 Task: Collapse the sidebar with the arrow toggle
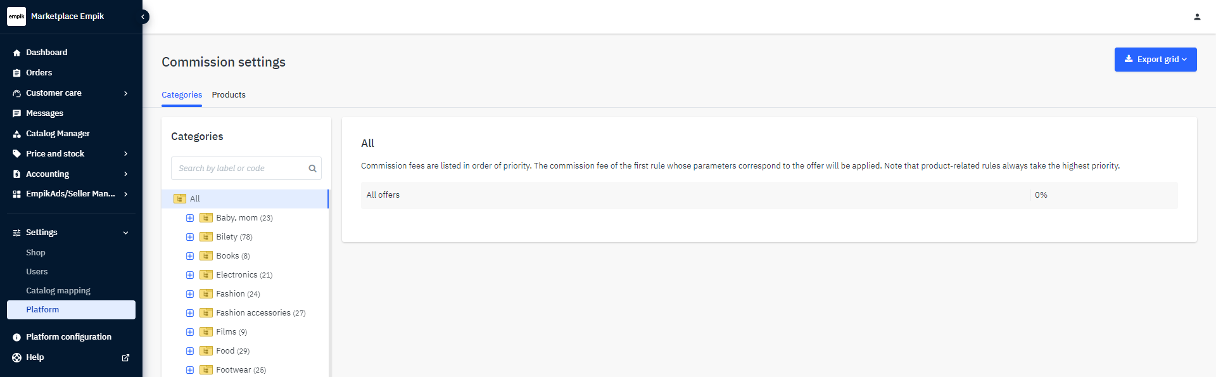[x=143, y=16]
